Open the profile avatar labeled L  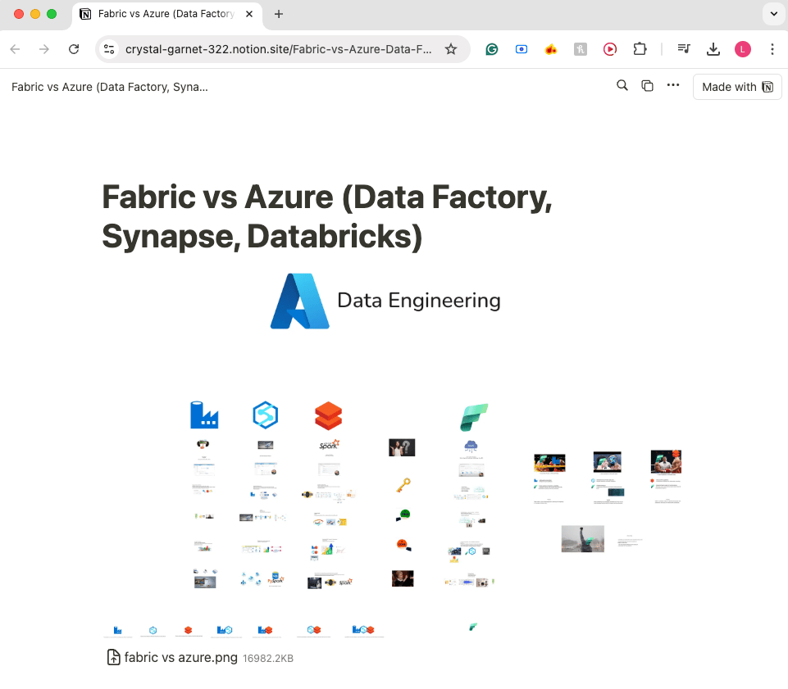pos(743,49)
